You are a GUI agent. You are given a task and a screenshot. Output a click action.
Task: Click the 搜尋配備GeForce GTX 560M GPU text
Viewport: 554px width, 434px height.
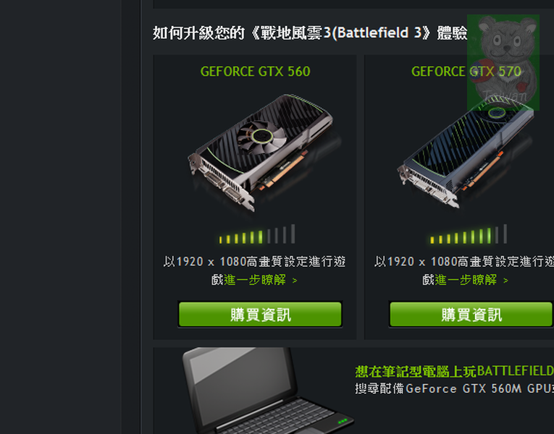point(454,388)
